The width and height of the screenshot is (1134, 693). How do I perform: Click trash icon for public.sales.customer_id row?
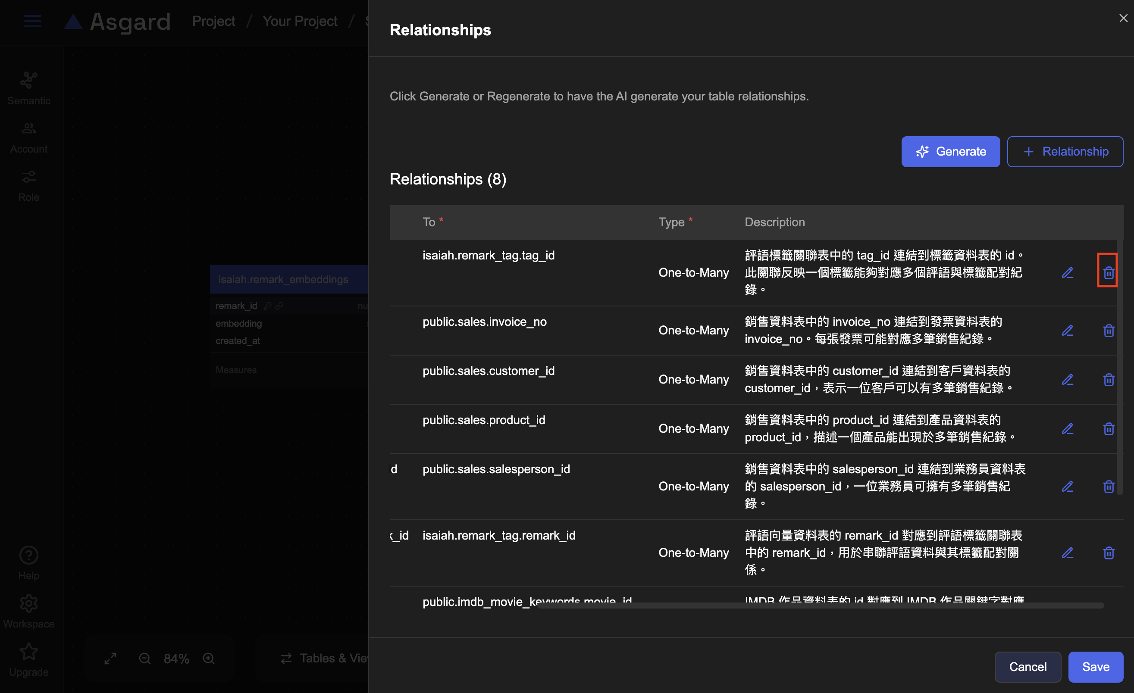pos(1108,380)
